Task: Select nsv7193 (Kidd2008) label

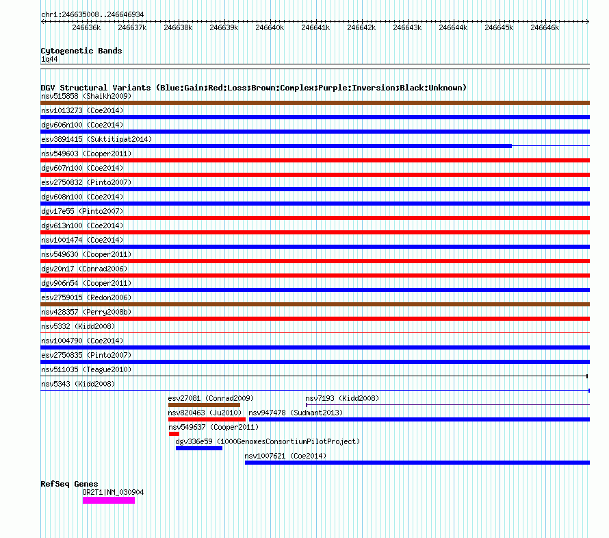Action: click(x=342, y=398)
